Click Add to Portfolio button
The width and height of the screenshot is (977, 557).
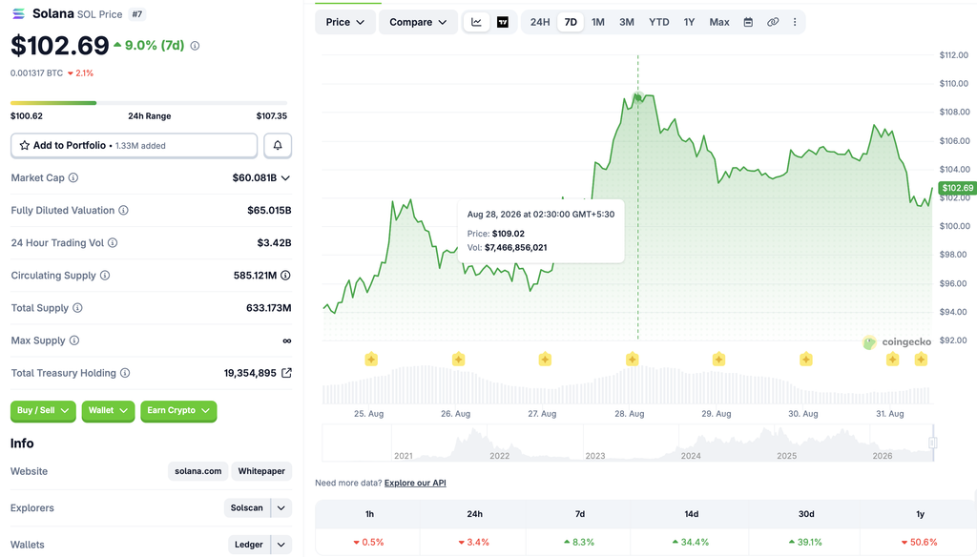coord(134,145)
